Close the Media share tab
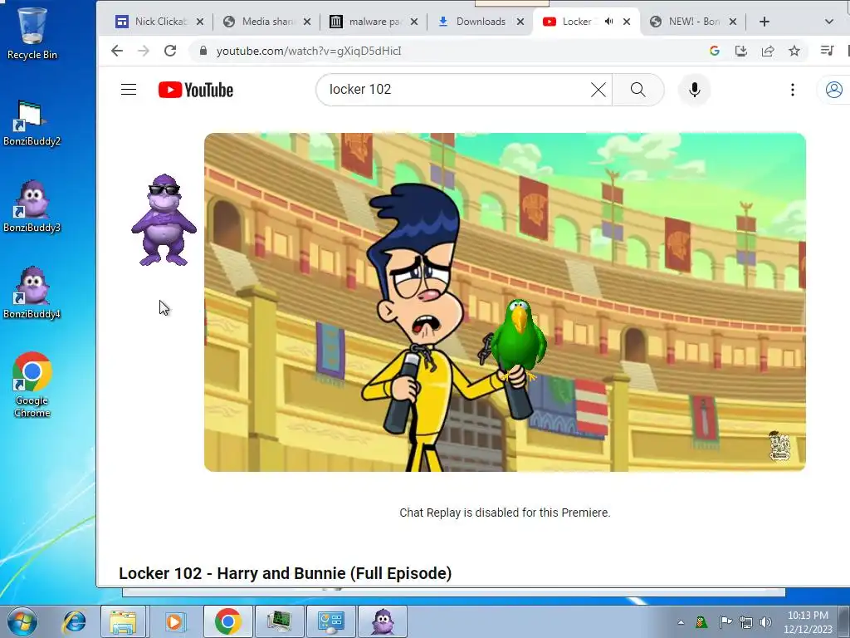This screenshot has height=638, width=850. (307, 22)
